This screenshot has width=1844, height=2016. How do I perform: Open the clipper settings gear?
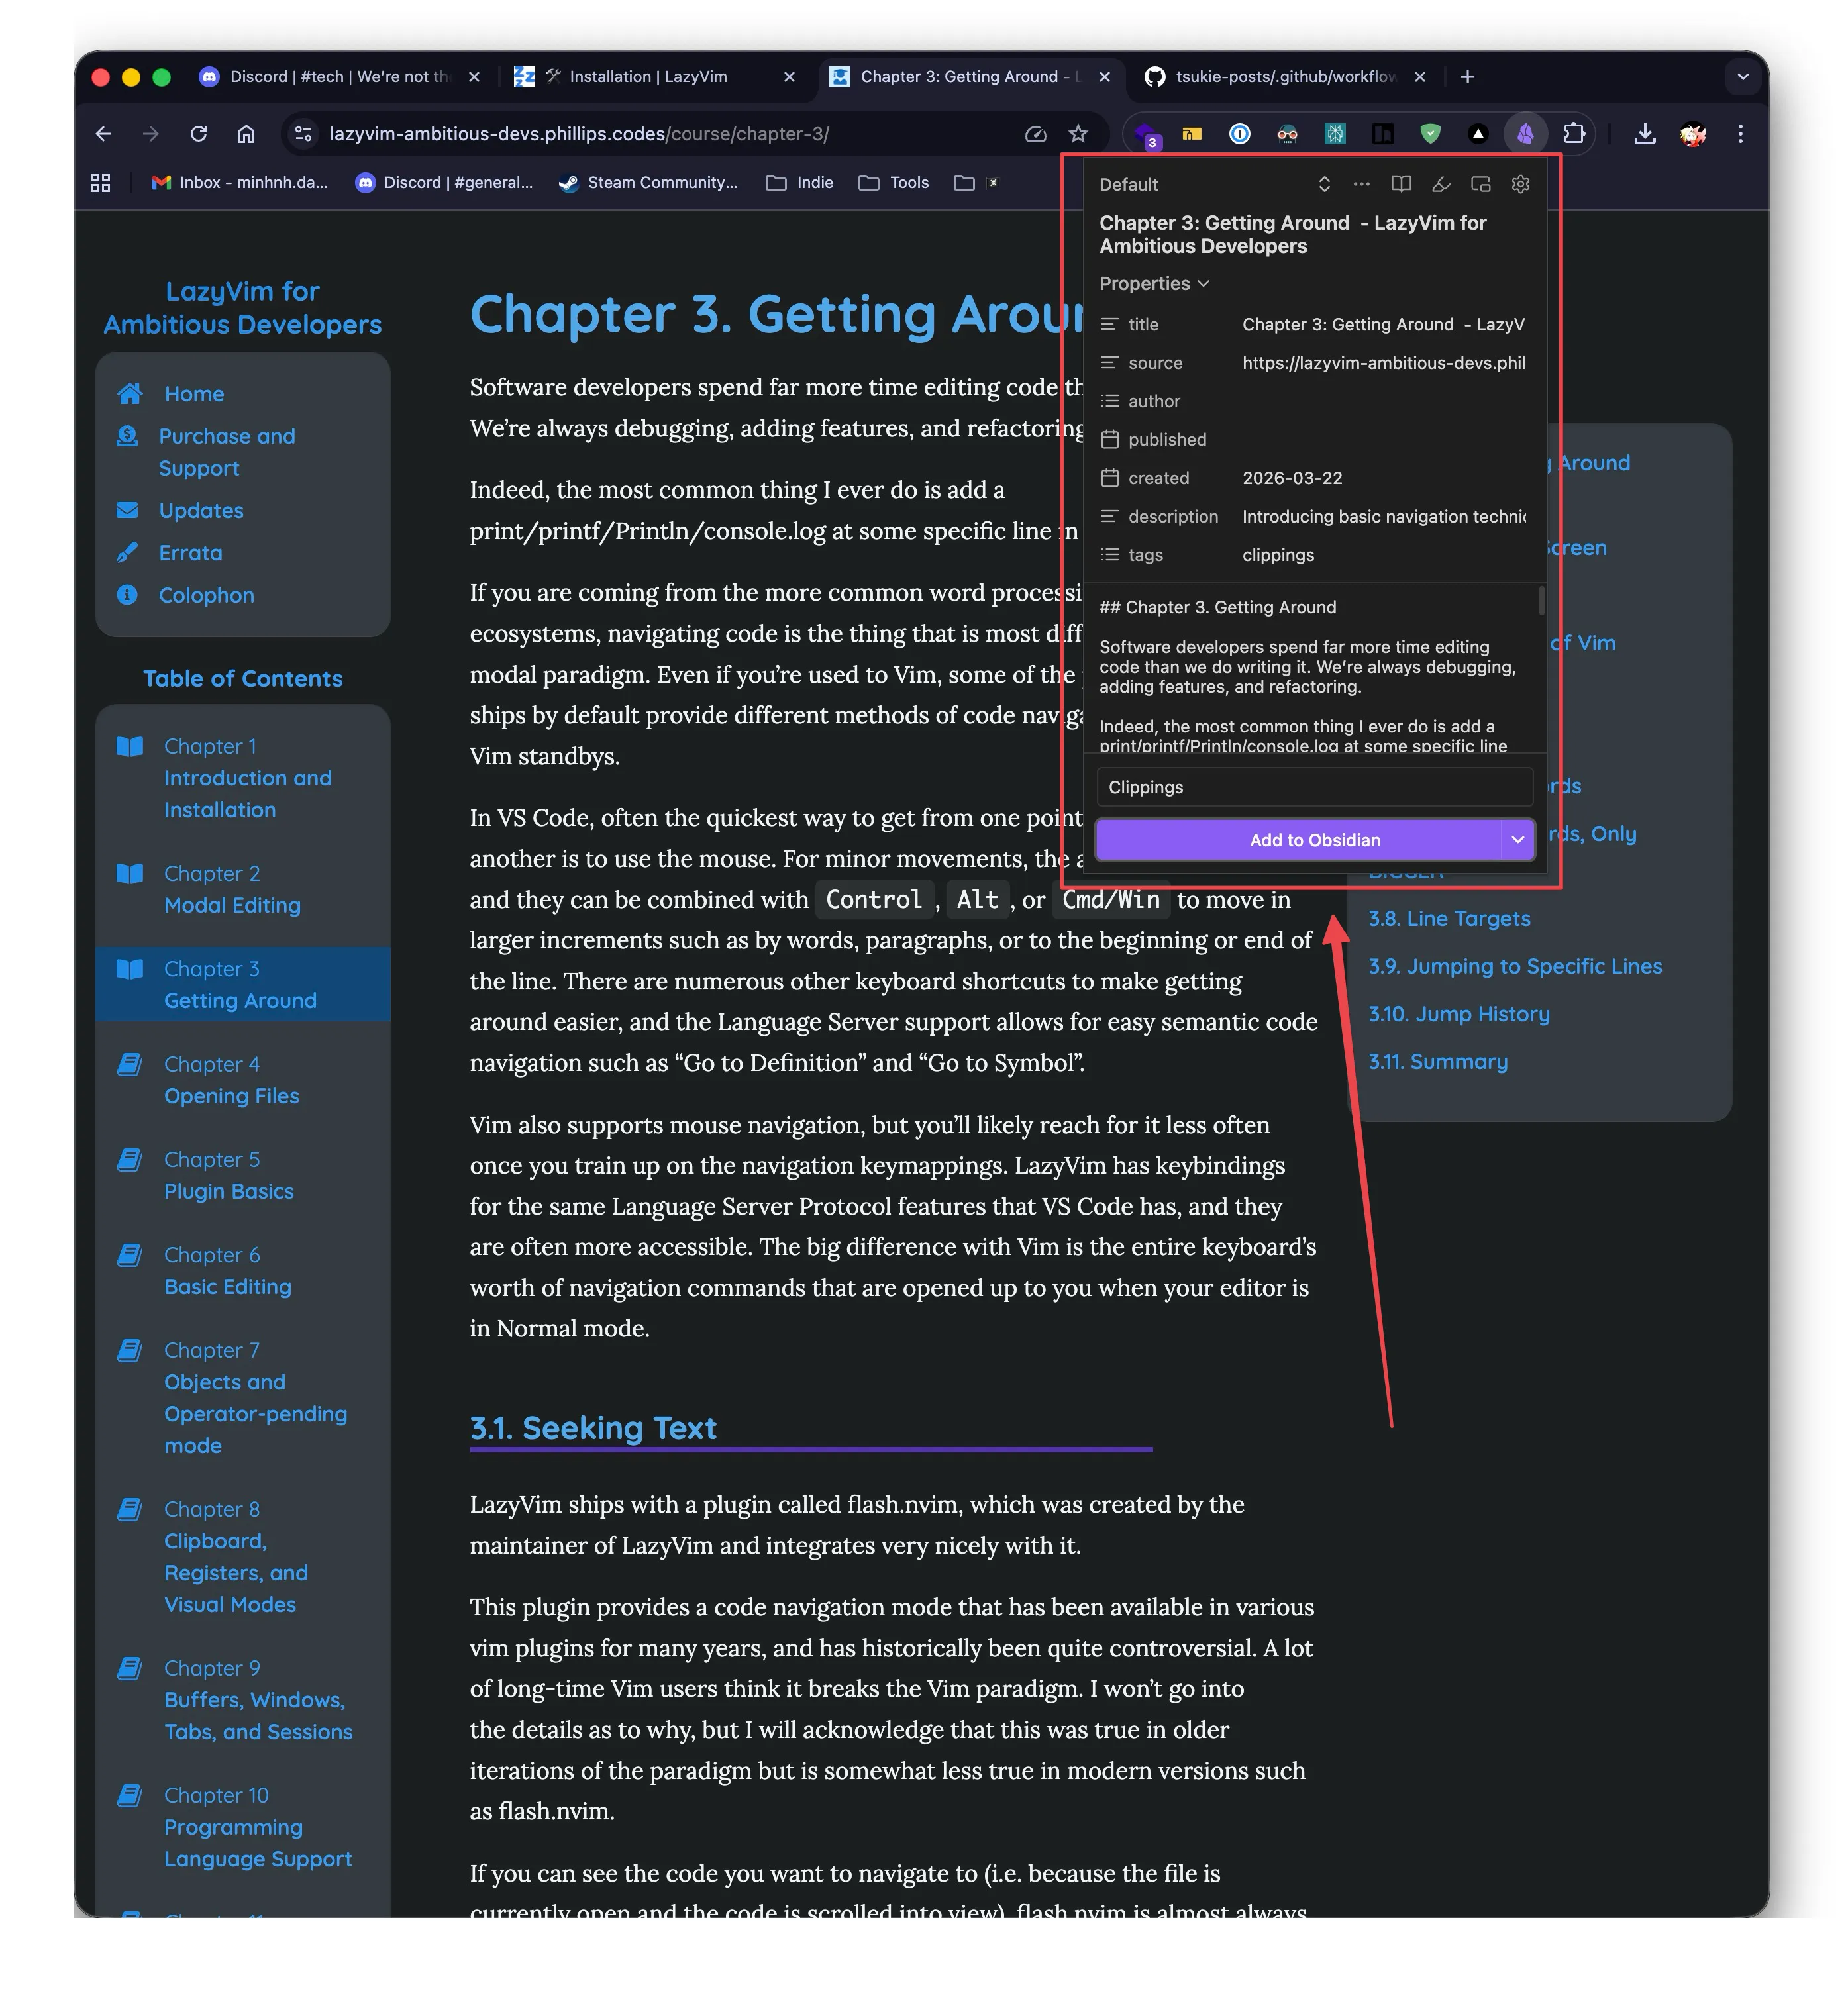point(1519,184)
